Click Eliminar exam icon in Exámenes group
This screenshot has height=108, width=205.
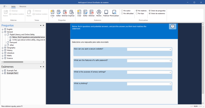tap(92, 13)
